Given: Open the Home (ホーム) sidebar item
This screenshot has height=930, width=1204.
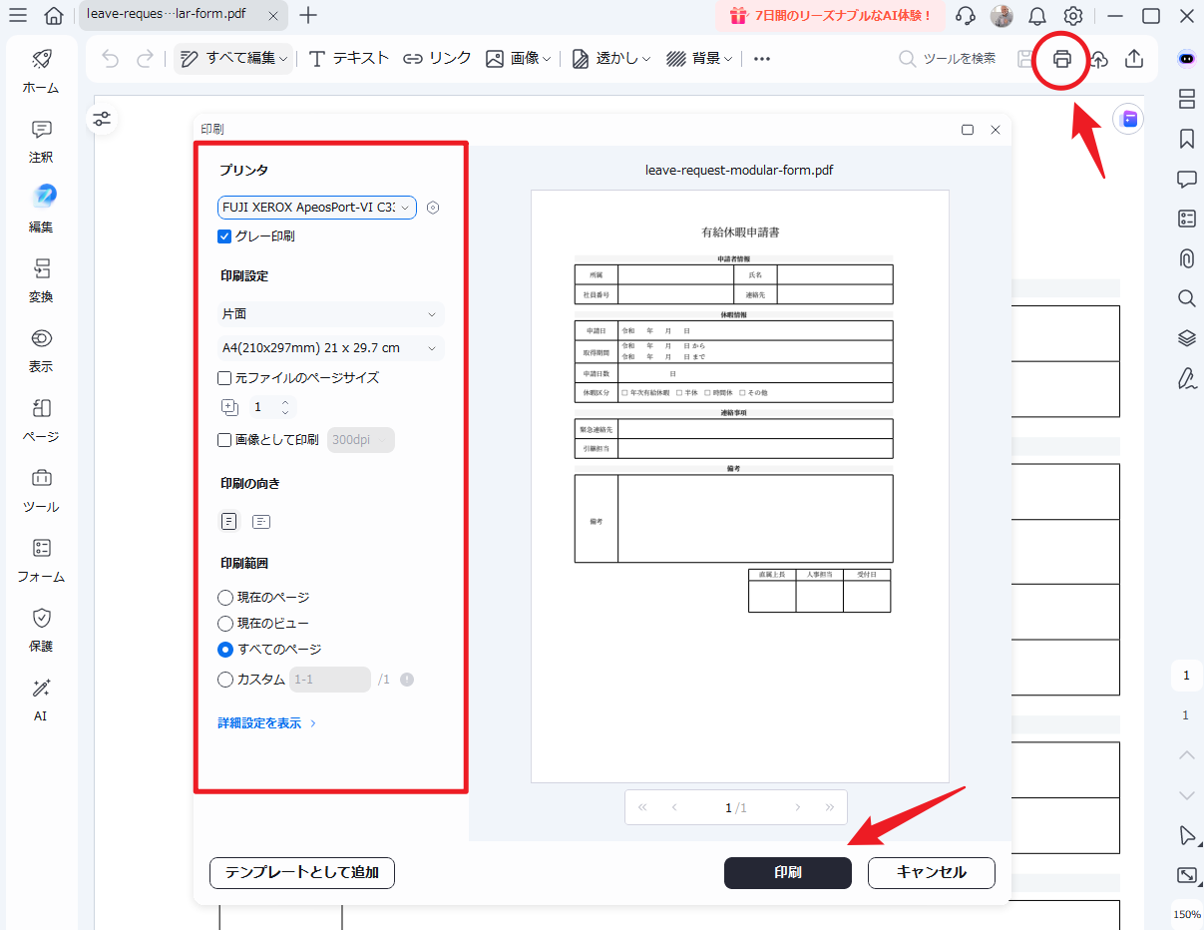Looking at the screenshot, I should coord(41,71).
